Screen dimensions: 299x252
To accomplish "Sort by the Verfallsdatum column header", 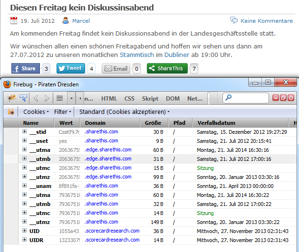I will click(x=240, y=123).
